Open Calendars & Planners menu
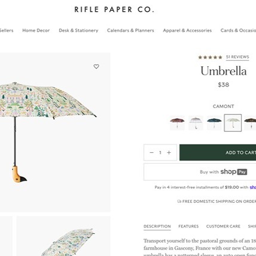The height and width of the screenshot is (256, 256). click(x=130, y=30)
